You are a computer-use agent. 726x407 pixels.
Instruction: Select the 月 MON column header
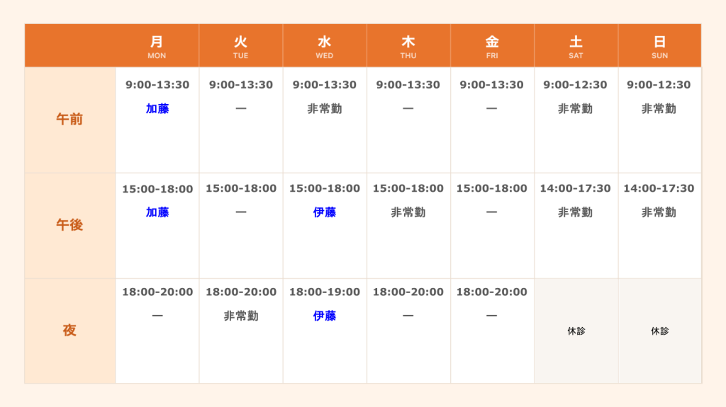pos(157,46)
